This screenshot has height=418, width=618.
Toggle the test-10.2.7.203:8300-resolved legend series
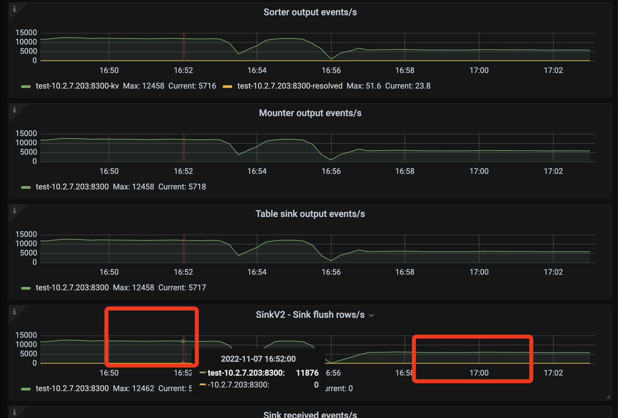click(290, 86)
